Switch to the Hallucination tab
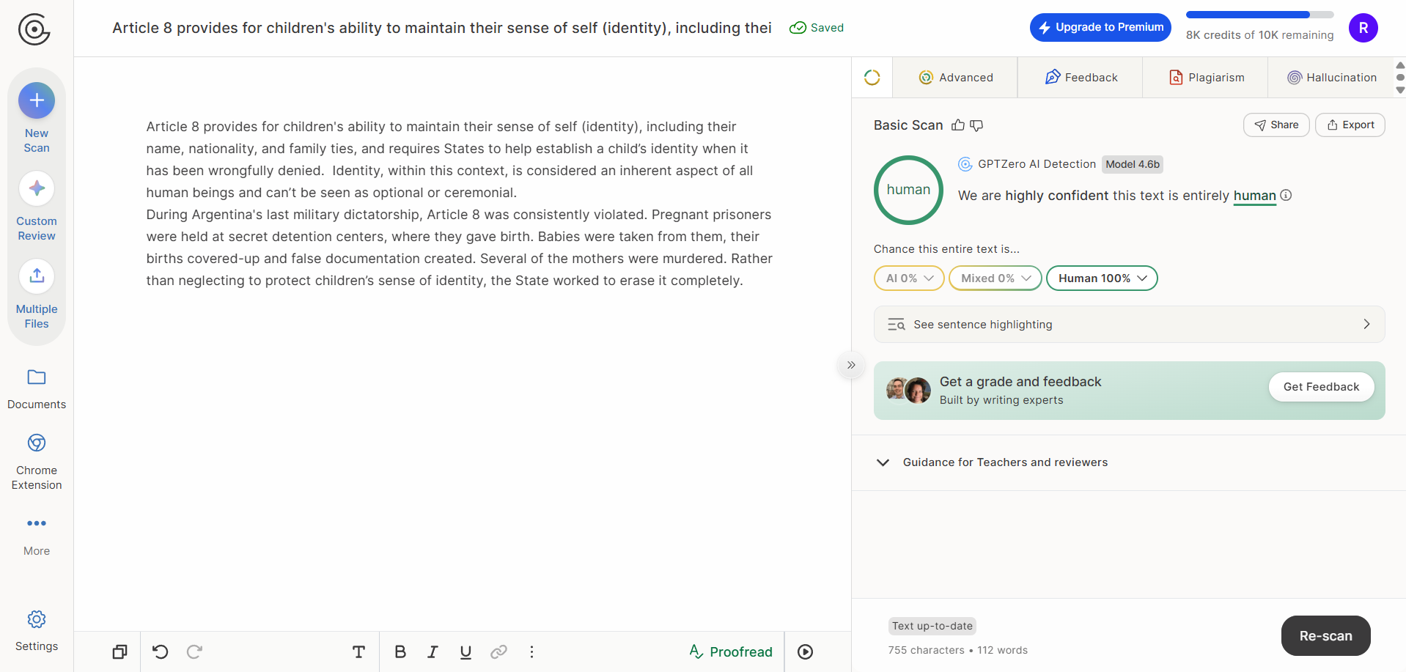The image size is (1406, 672). coord(1332,78)
